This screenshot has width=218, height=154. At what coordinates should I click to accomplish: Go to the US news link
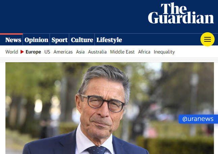pos(47,52)
